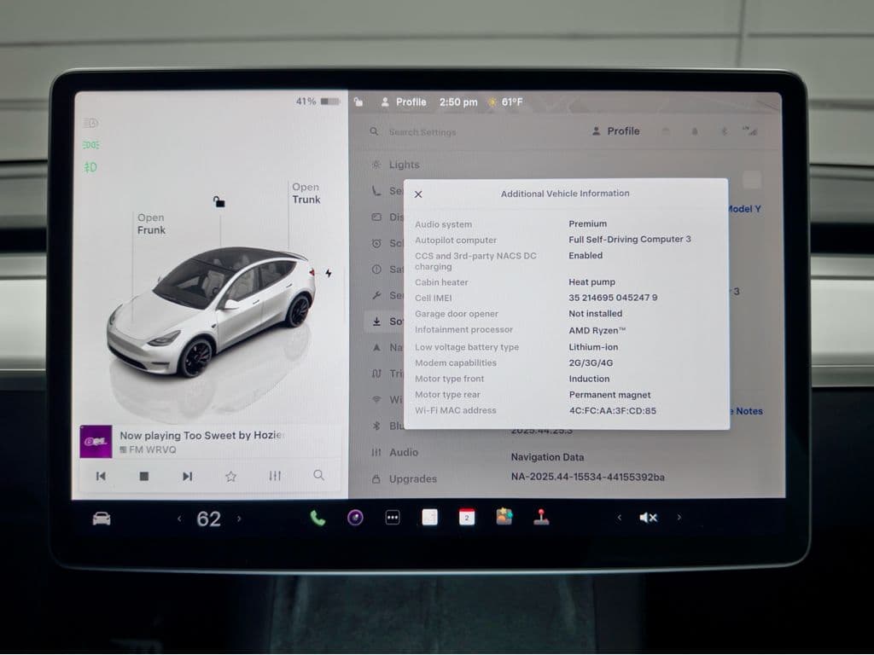Toggle the door lock icon above car

point(219,201)
